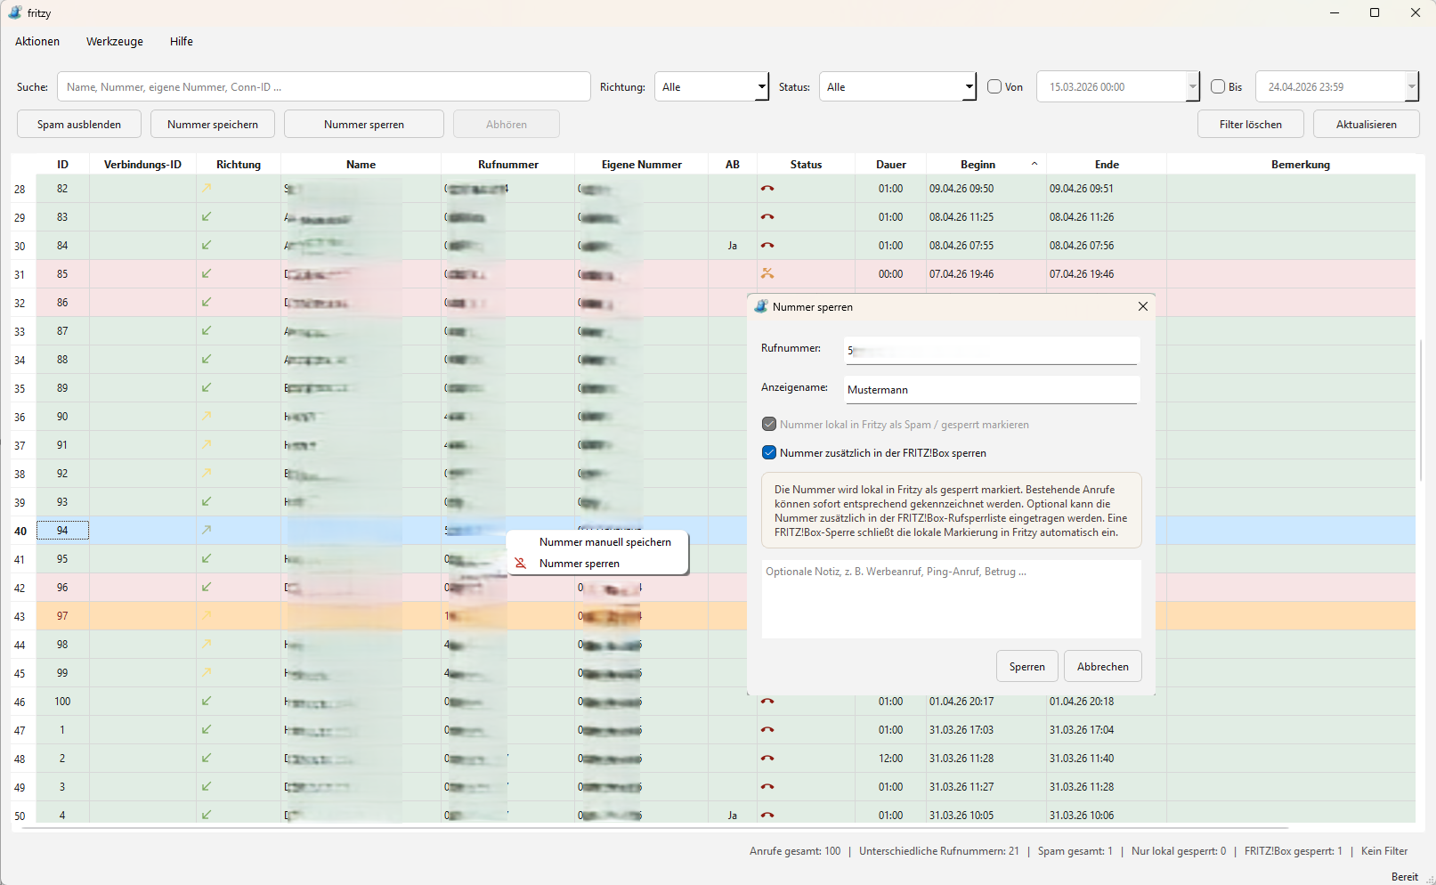
Task: Click the Filter löschen button
Action: (x=1251, y=124)
